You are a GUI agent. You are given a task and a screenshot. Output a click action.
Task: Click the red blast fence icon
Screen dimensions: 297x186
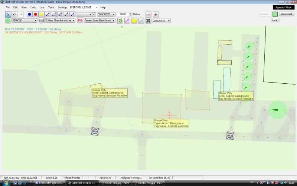coord(80,20)
